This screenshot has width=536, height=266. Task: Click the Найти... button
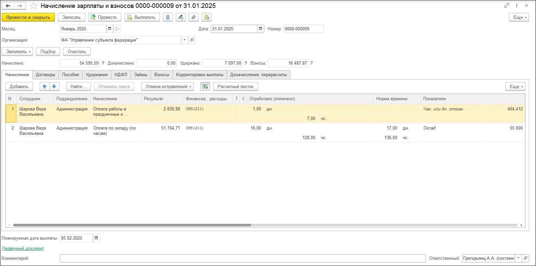78,86
